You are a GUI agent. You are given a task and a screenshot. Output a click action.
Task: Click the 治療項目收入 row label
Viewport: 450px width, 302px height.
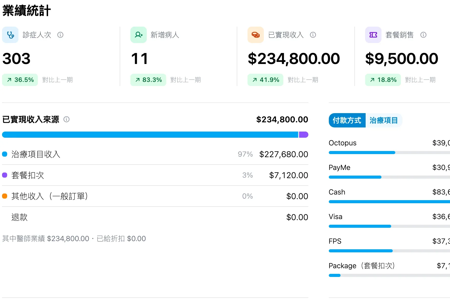click(36, 154)
